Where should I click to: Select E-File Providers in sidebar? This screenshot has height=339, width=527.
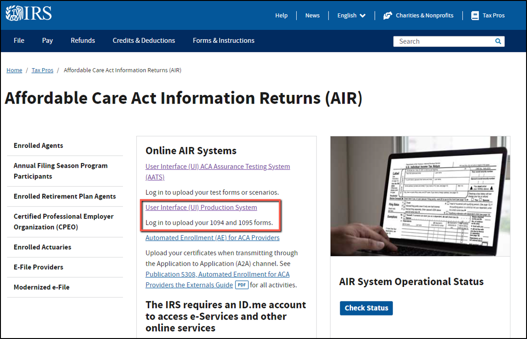tap(38, 267)
